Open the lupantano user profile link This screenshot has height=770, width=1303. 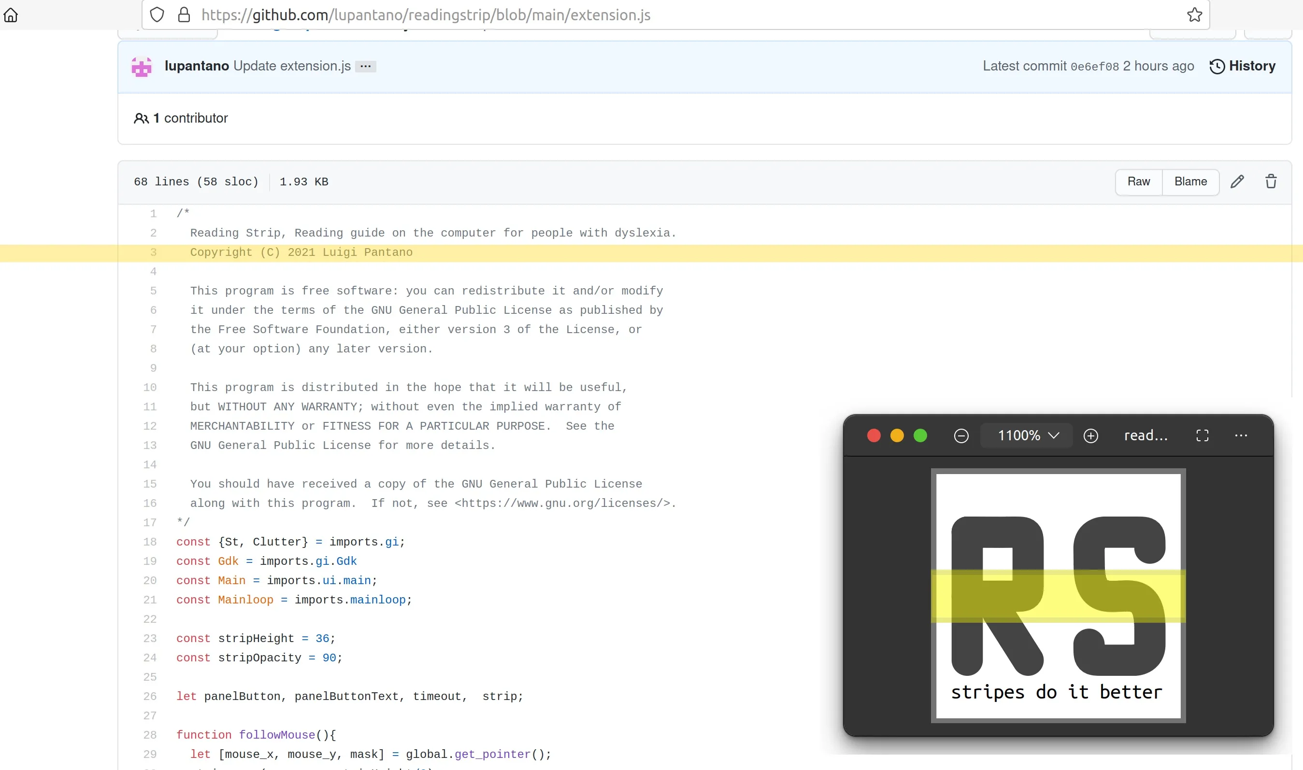tap(196, 67)
